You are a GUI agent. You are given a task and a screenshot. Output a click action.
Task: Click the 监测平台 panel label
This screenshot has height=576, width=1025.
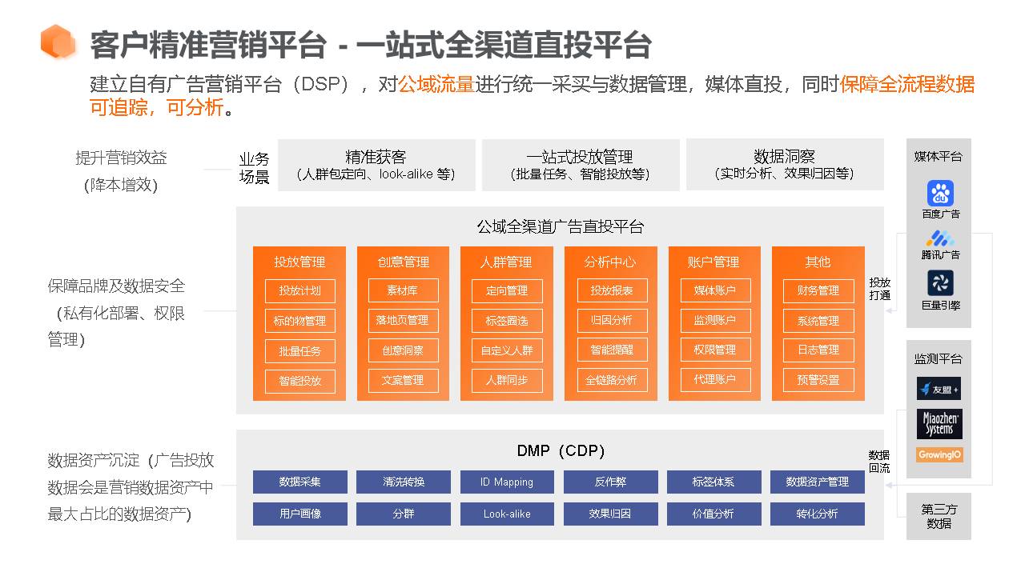coord(939,359)
